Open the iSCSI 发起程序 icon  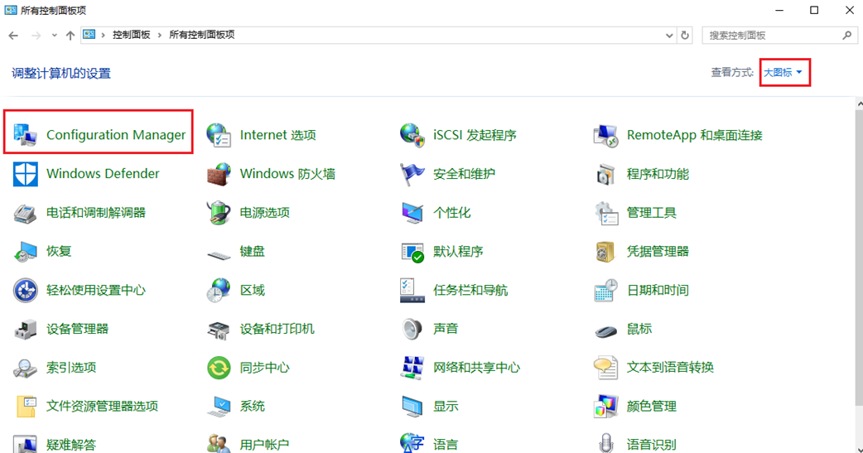(x=412, y=135)
